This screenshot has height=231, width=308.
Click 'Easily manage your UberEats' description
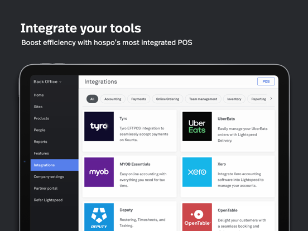click(x=243, y=134)
